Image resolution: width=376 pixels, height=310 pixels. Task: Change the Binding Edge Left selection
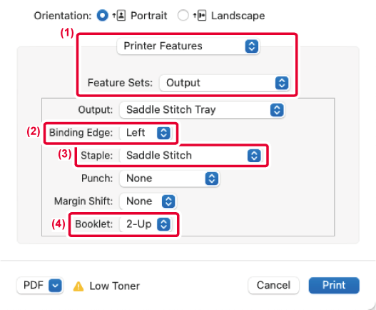tap(146, 133)
